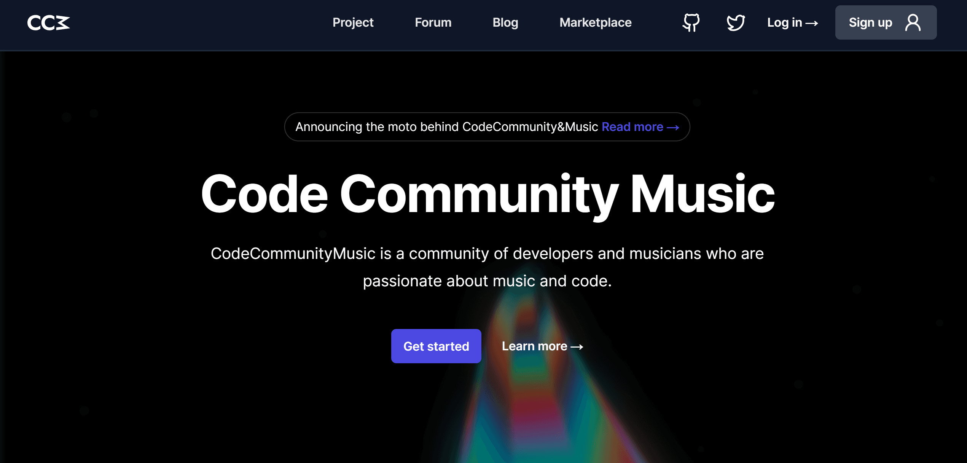Image resolution: width=967 pixels, height=463 pixels.
Task: Open the Project navigation item
Action: tap(353, 23)
